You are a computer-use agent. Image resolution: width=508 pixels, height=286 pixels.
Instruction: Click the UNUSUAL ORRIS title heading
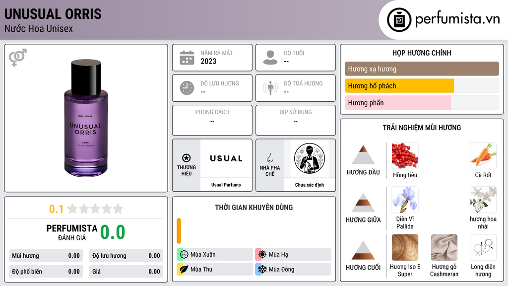tap(53, 14)
